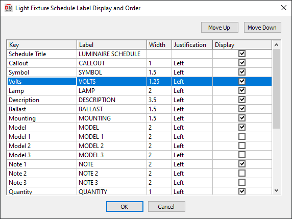Select the LUMINAIRE SCHEDULE label cell
Image resolution: width=292 pixels, height=219 pixels.
coord(112,54)
